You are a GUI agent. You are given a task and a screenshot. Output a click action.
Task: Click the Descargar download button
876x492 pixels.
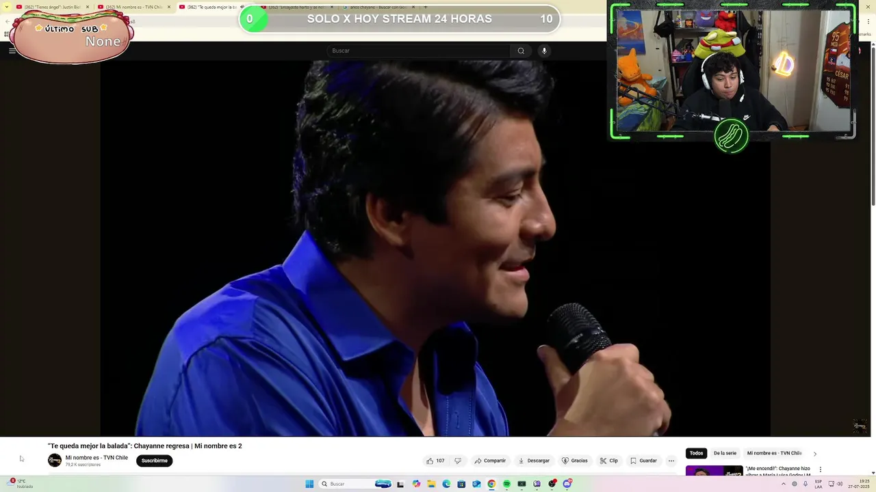coord(534,461)
